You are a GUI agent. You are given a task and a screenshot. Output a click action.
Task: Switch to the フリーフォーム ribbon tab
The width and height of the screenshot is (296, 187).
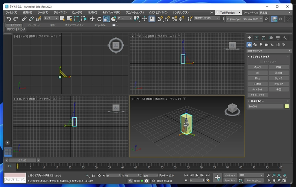click(34, 25)
